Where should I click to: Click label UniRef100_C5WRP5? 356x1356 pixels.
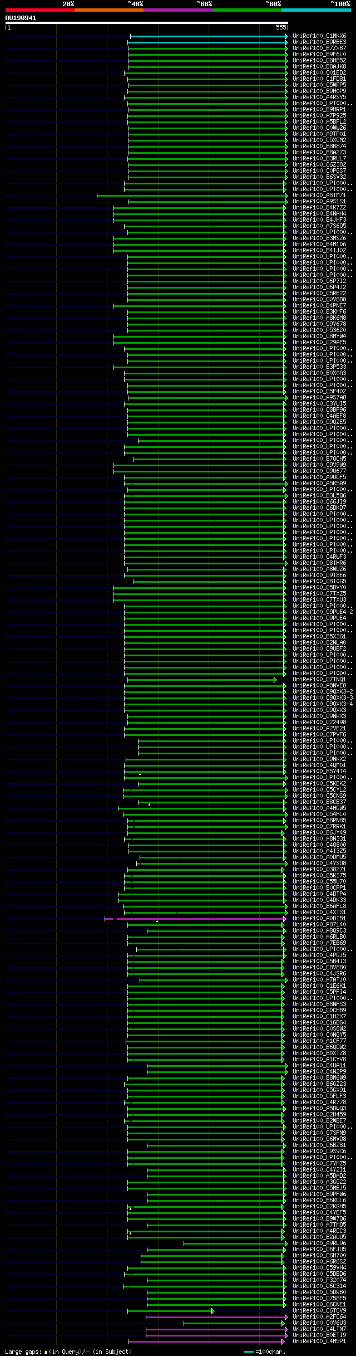(x=319, y=85)
